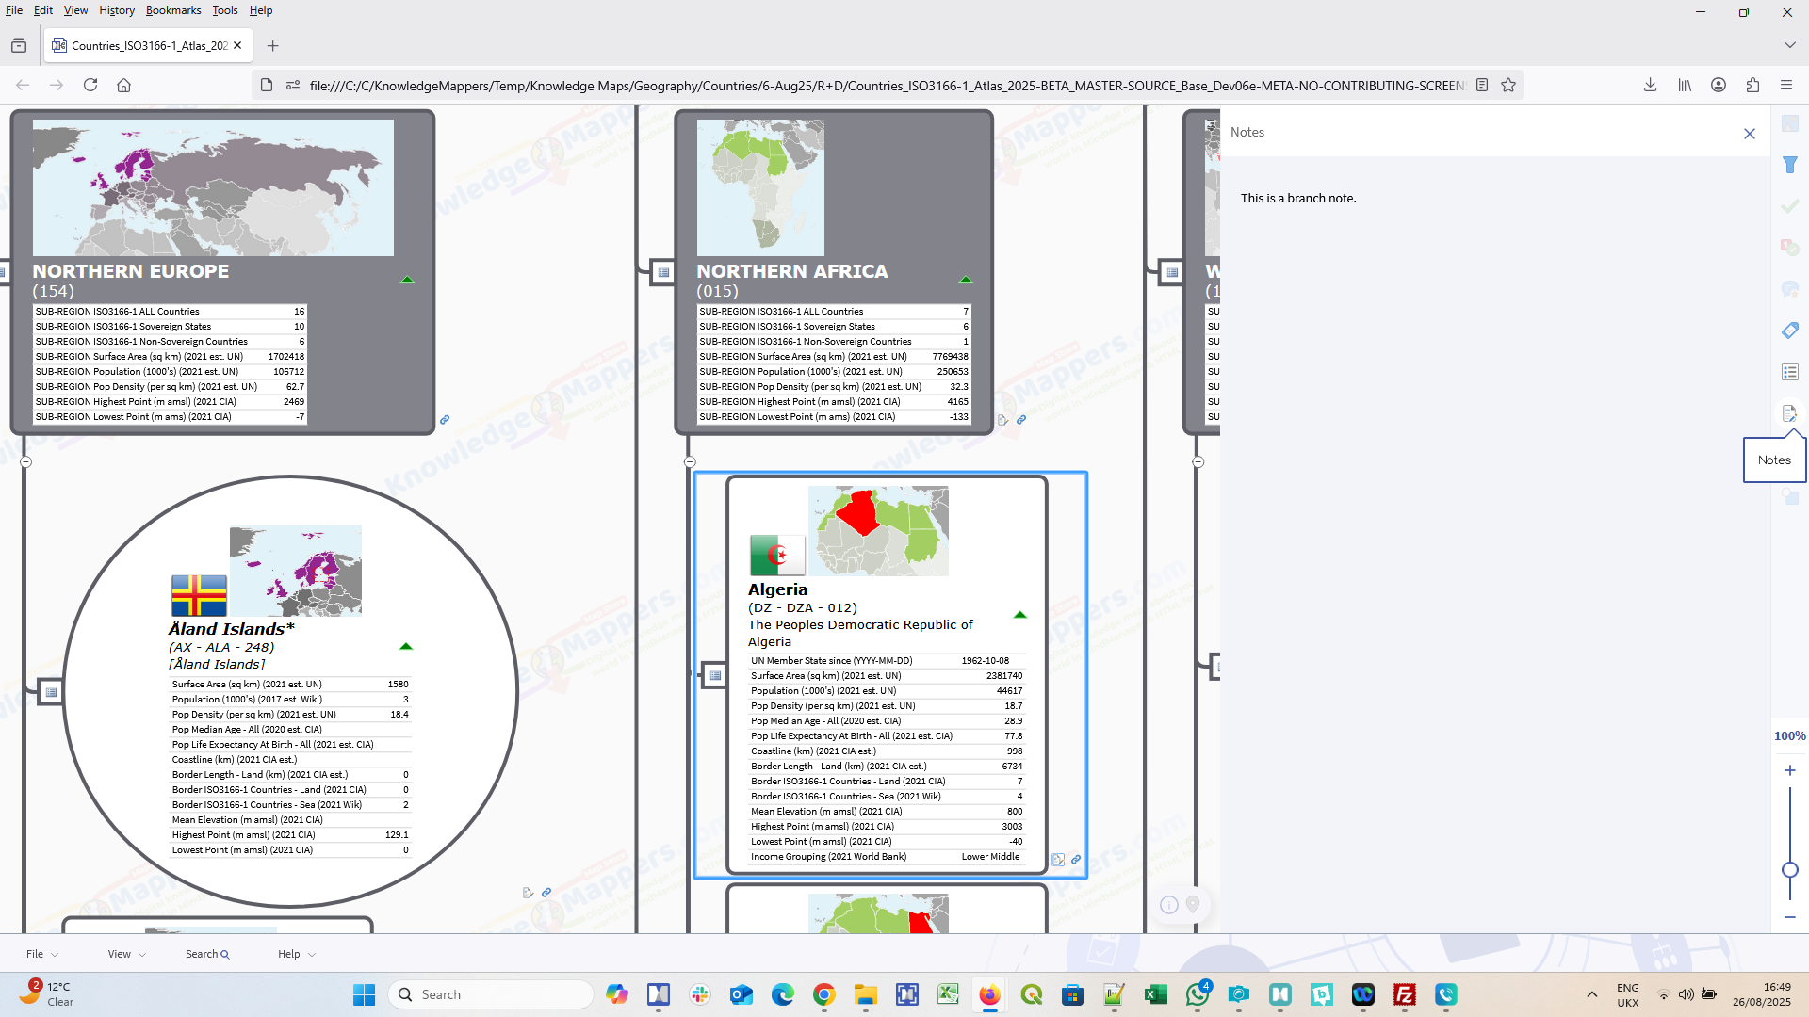Click the Notes document icon in sidebar
The height and width of the screenshot is (1017, 1809).
1789,413
